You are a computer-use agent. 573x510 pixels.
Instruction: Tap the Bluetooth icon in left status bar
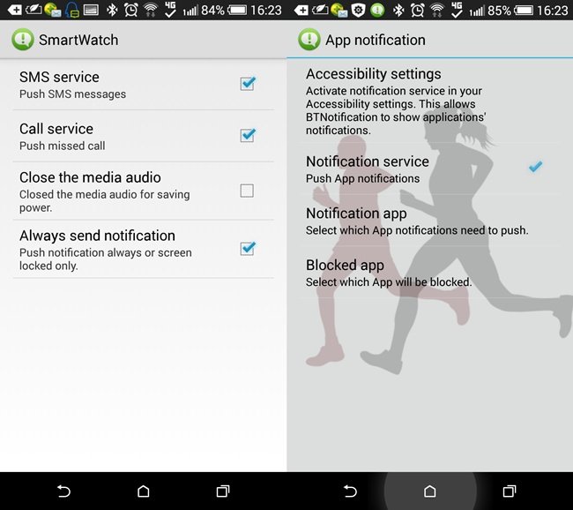[111, 11]
